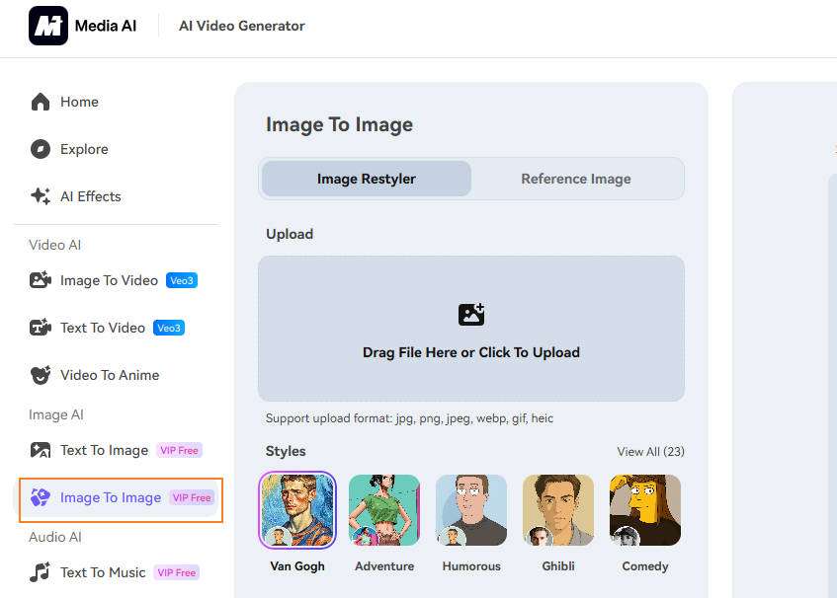The width and height of the screenshot is (837, 598).
Task: Open Image To Image in the sidebar
Action: (110, 497)
